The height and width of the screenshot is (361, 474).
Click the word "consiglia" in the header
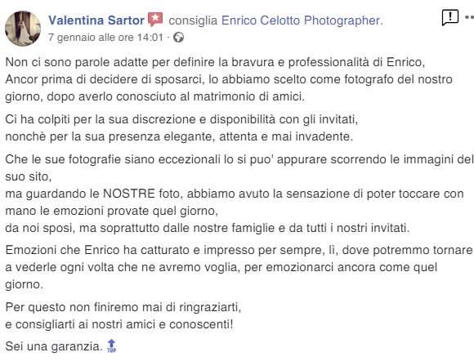(193, 20)
